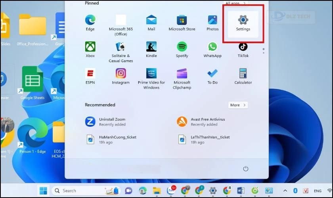This screenshot has height=198, width=333.
Task: Open the LeThiThanhVan_ticket recent file
Action: (x=203, y=140)
